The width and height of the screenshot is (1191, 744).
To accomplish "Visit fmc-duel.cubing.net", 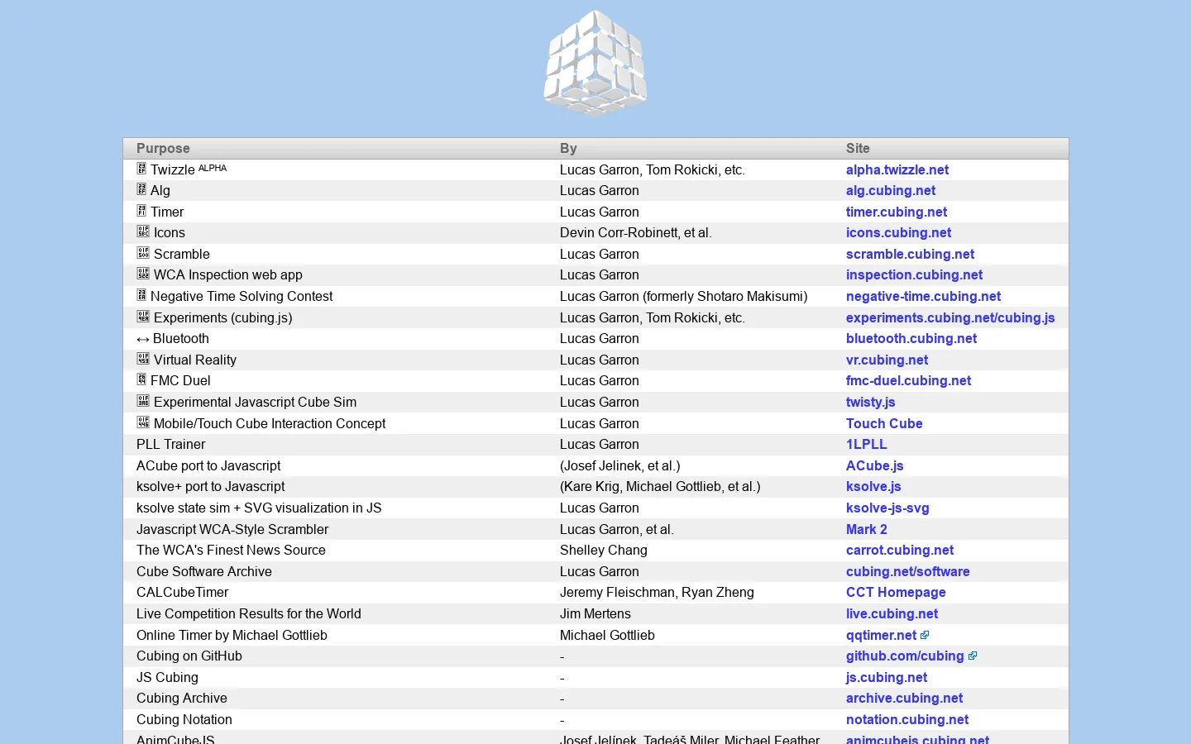I will (908, 380).
